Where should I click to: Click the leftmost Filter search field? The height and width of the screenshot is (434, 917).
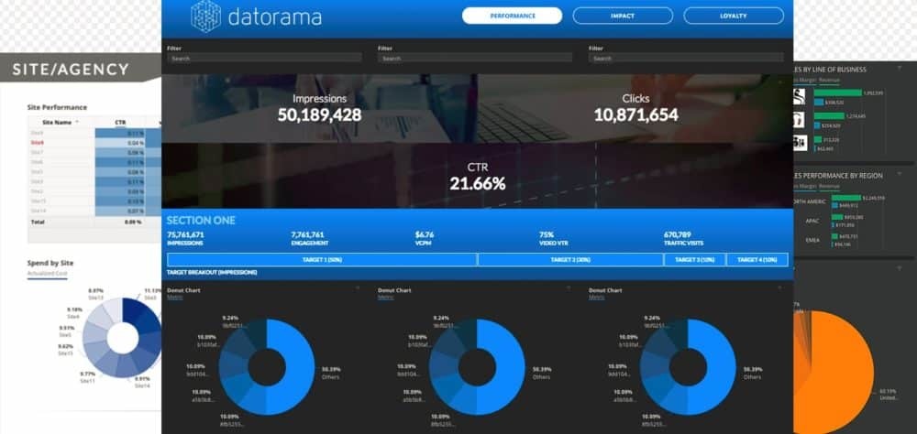[x=266, y=58]
